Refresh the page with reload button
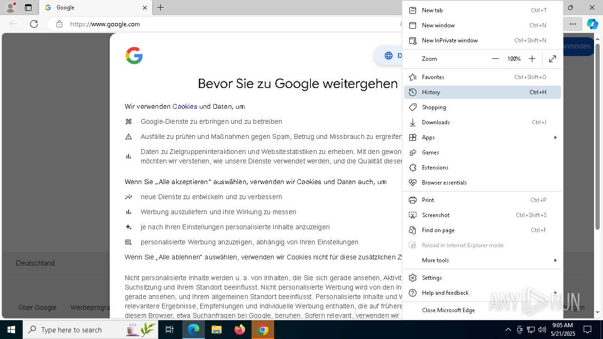 [34, 24]
